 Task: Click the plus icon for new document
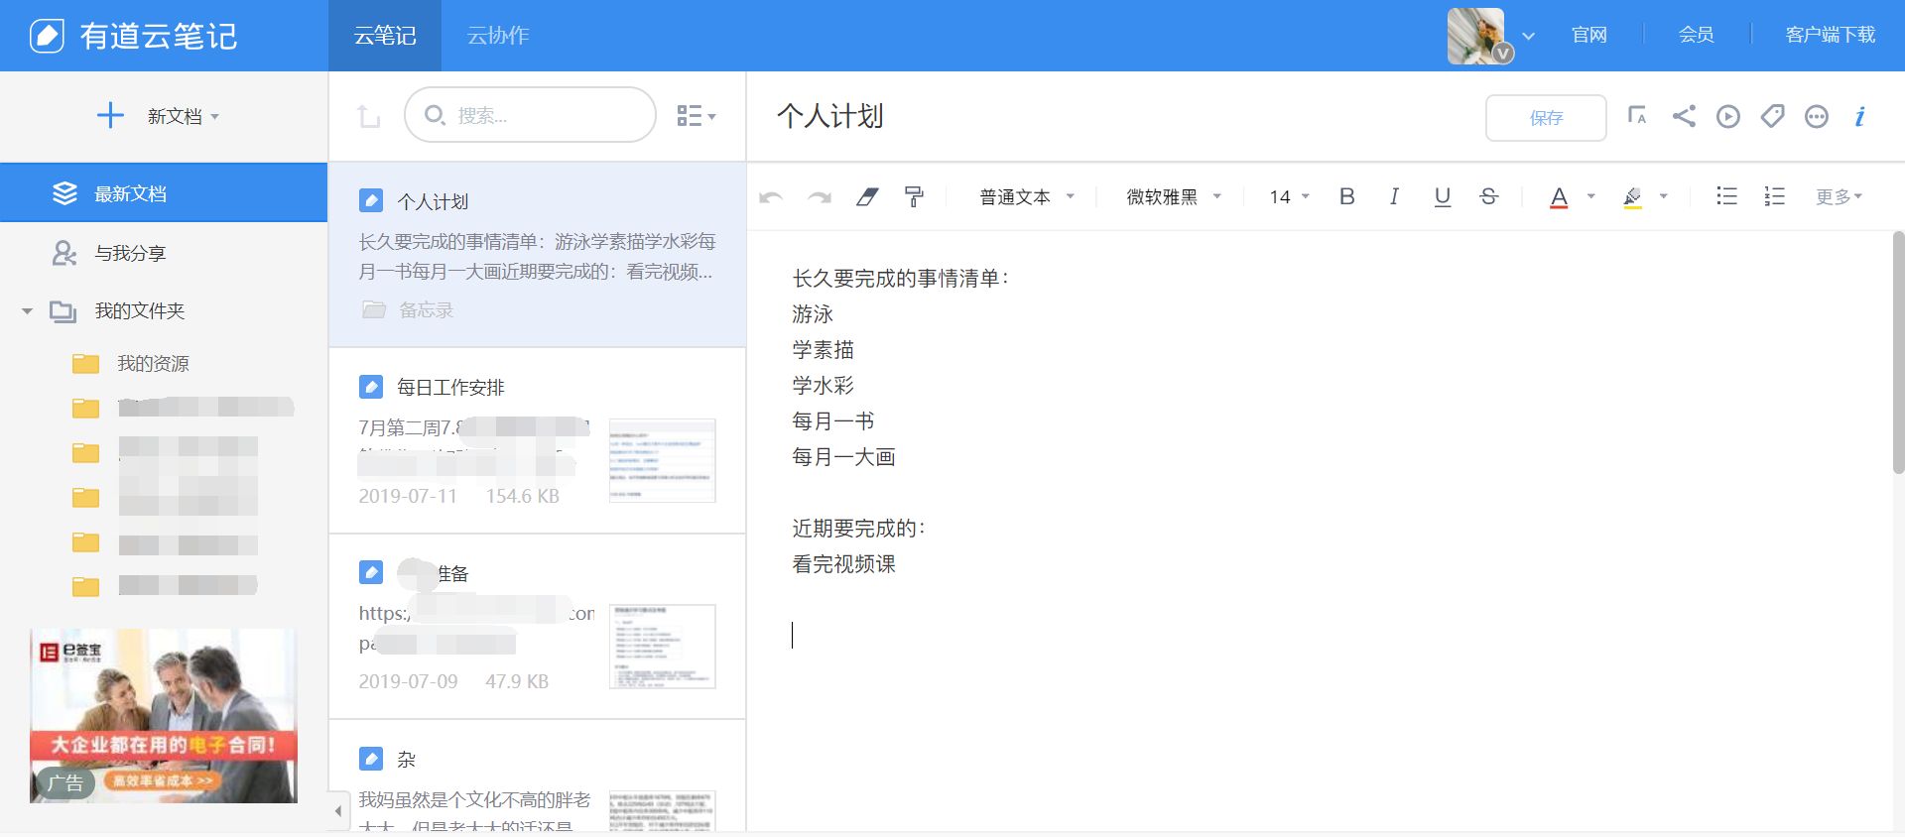110,116
